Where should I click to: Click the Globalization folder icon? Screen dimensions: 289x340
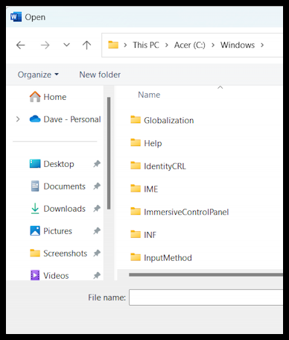pos(136,119)
